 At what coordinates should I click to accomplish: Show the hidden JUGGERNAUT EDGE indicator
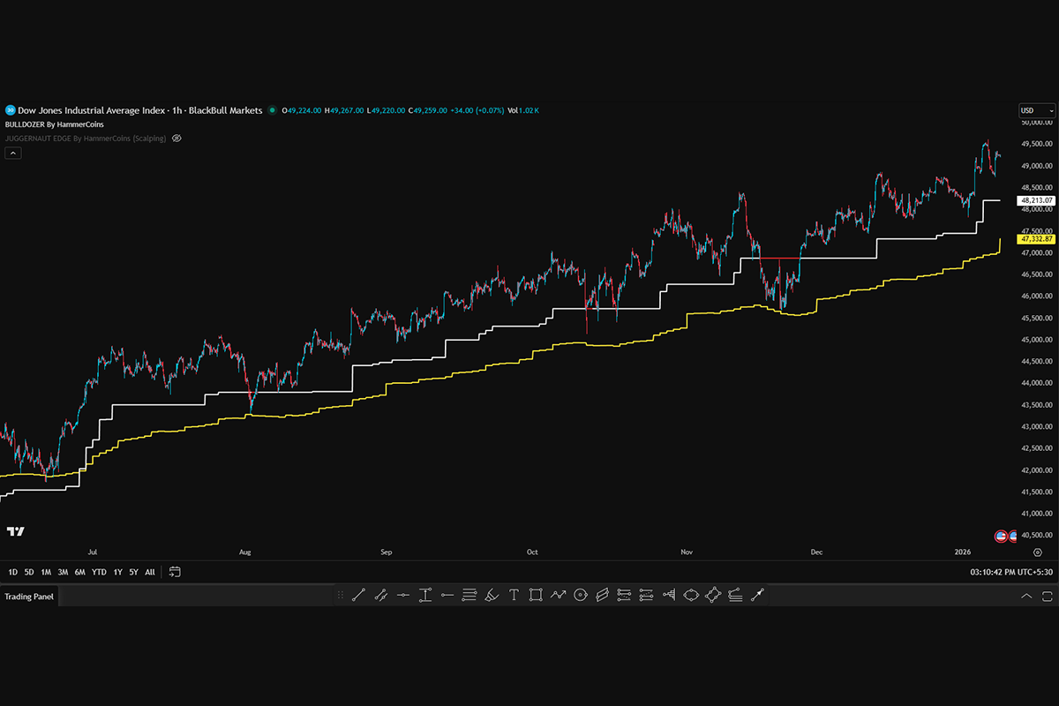pyautogui.click(x=176, y=139)
